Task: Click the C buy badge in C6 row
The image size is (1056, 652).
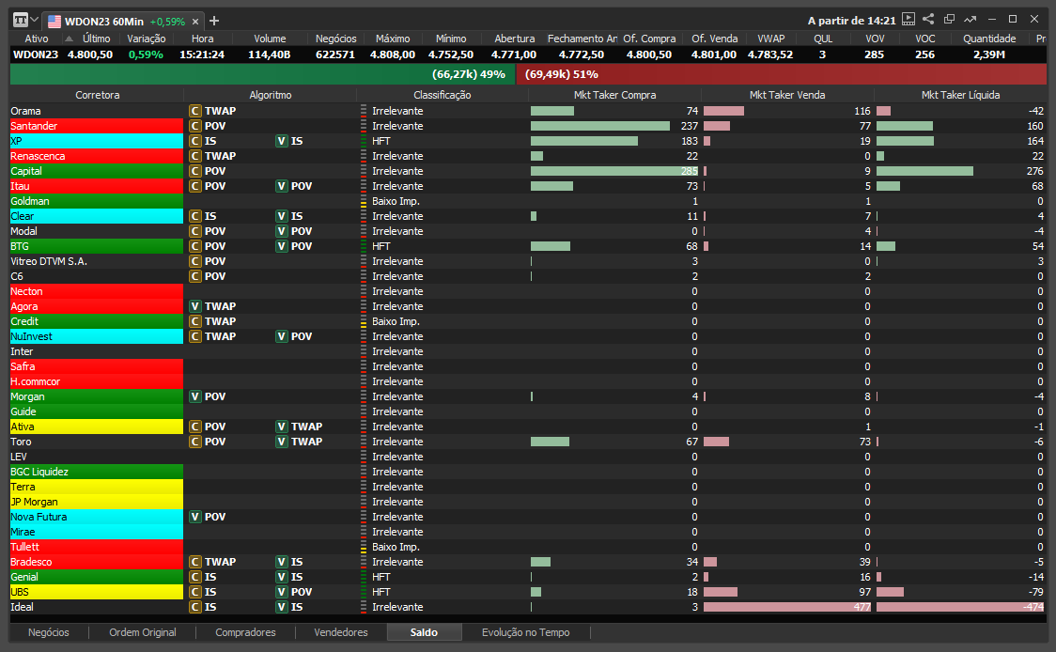Action: point(195,276)
